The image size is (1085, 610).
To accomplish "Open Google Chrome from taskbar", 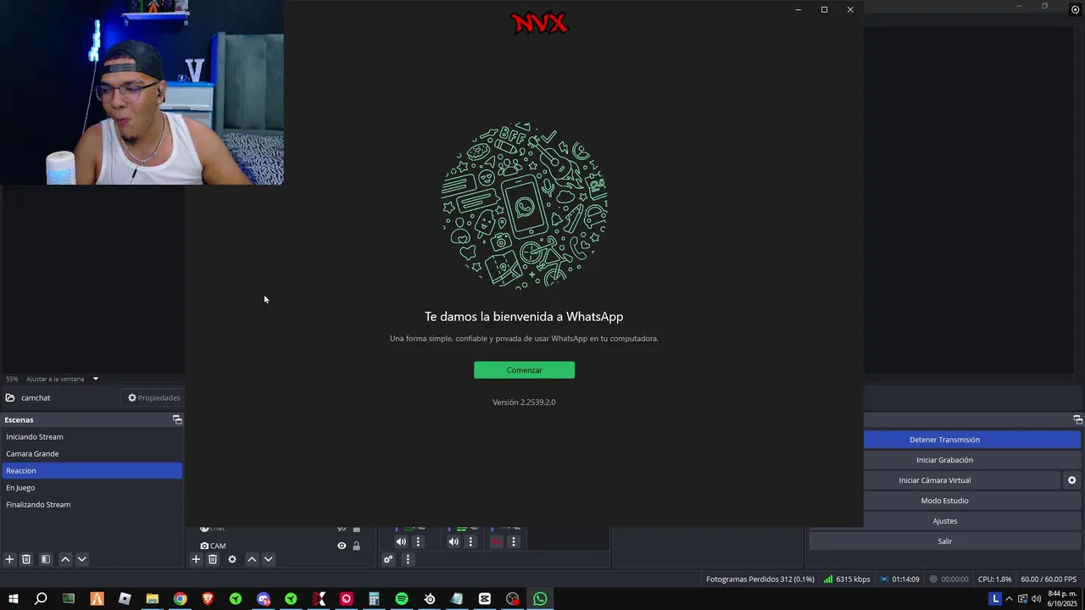I will click(x=181, y=599).
